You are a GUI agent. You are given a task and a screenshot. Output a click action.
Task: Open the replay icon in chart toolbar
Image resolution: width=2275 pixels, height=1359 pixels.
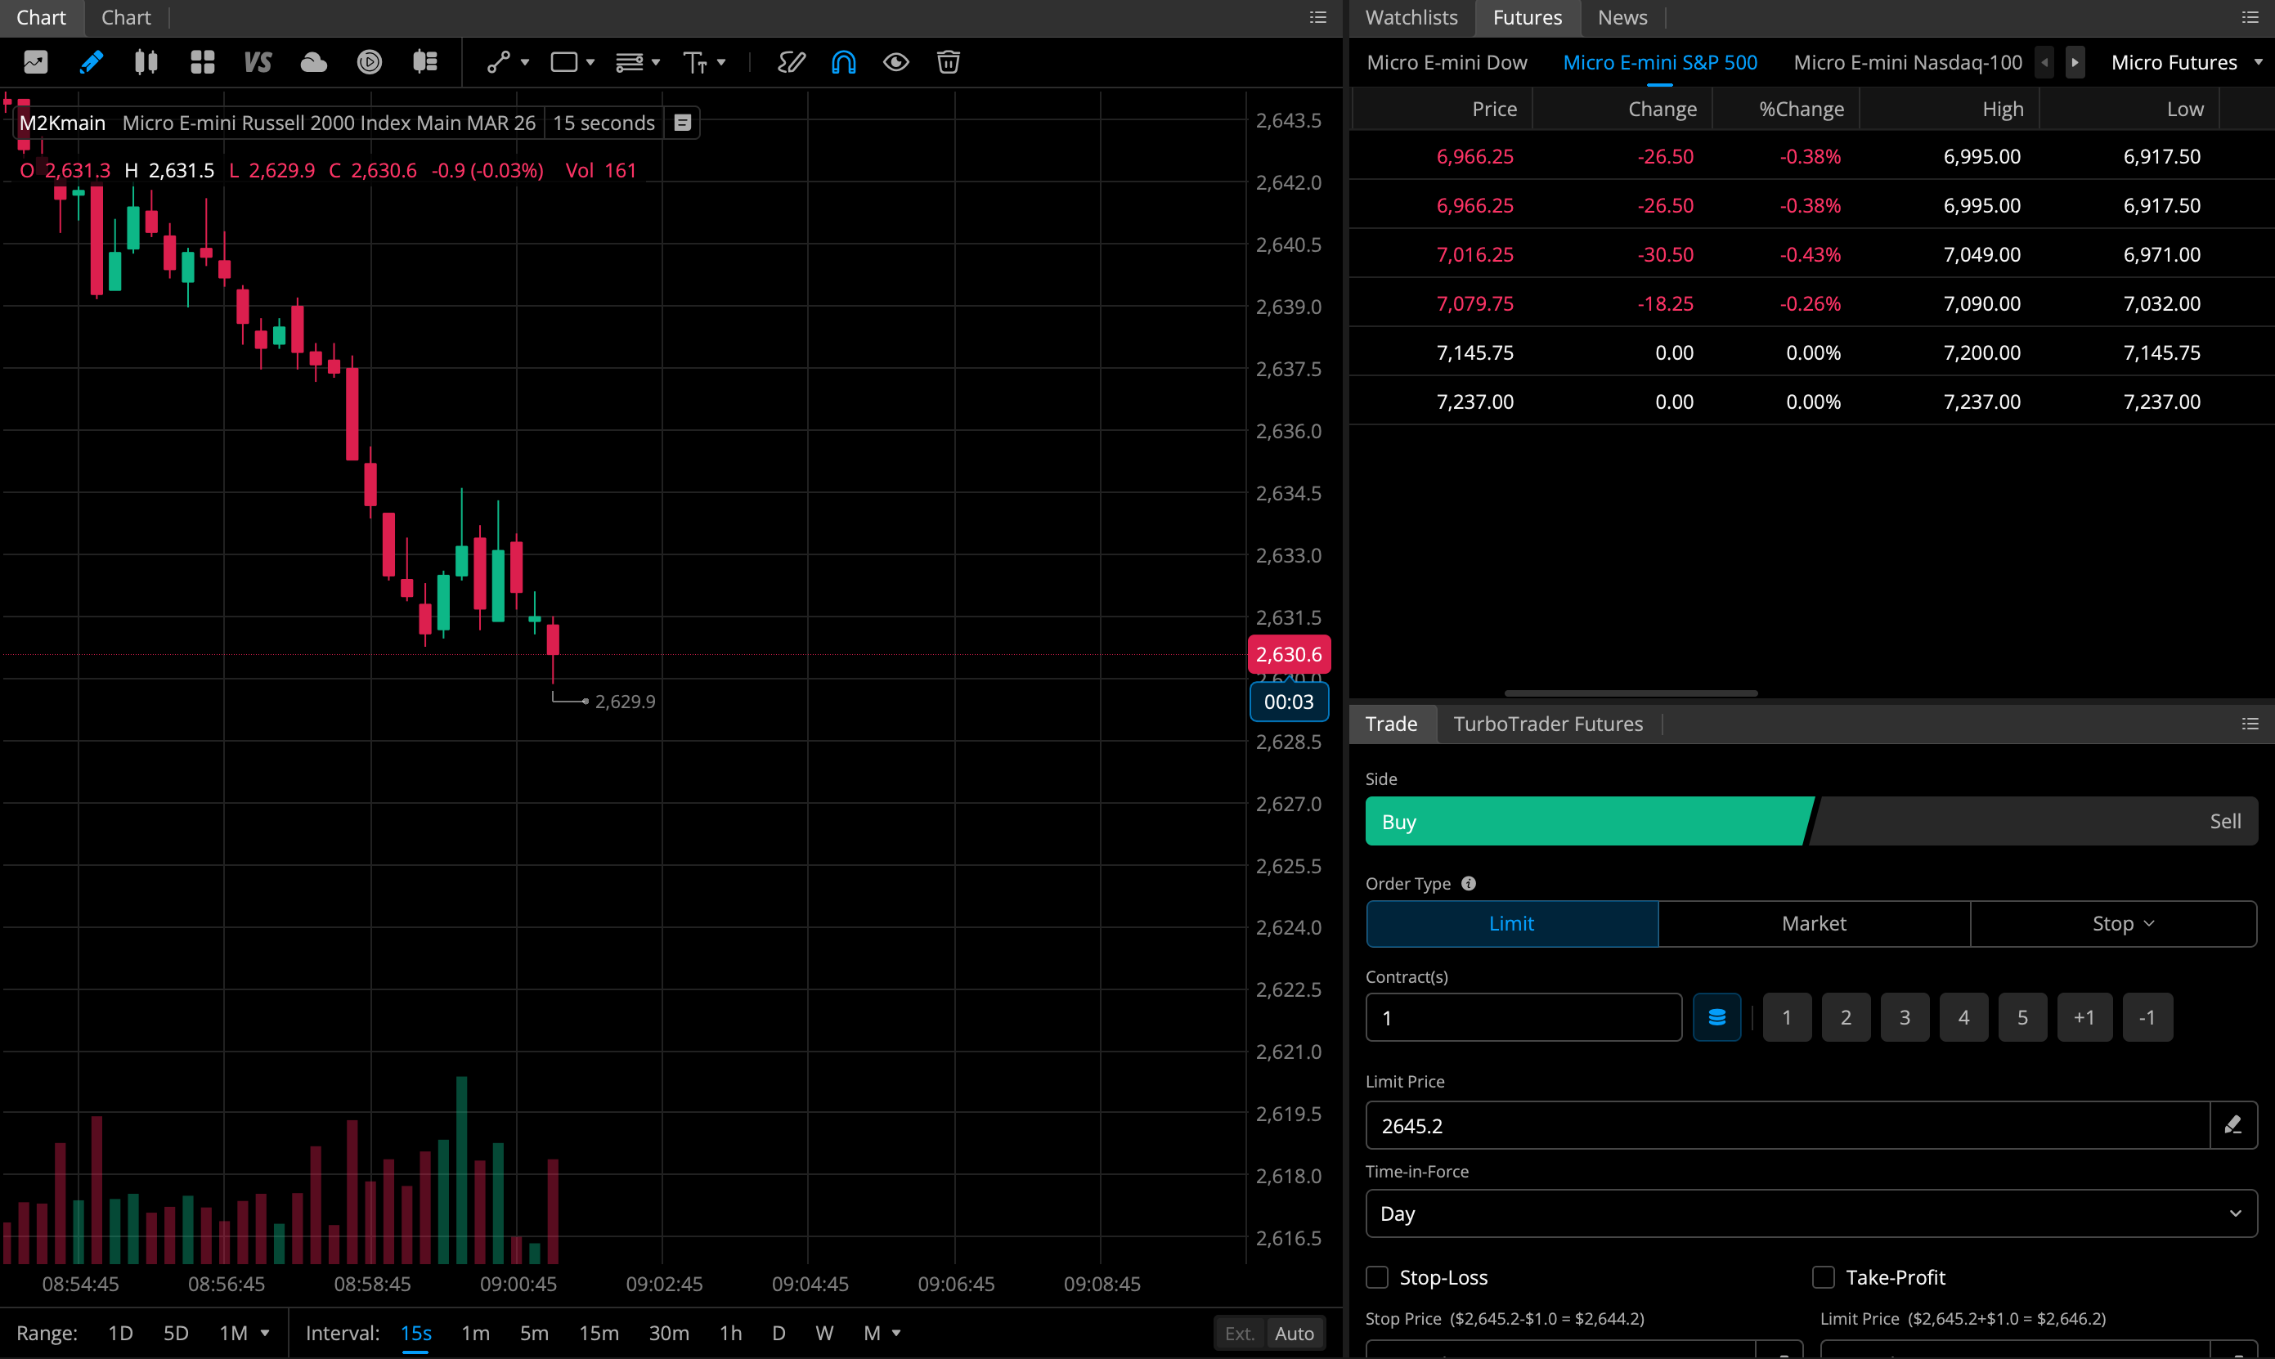[x=369, y=62]
